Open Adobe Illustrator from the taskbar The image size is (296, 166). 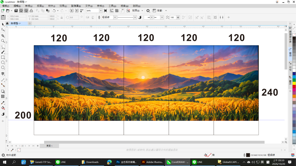point(152,162)
